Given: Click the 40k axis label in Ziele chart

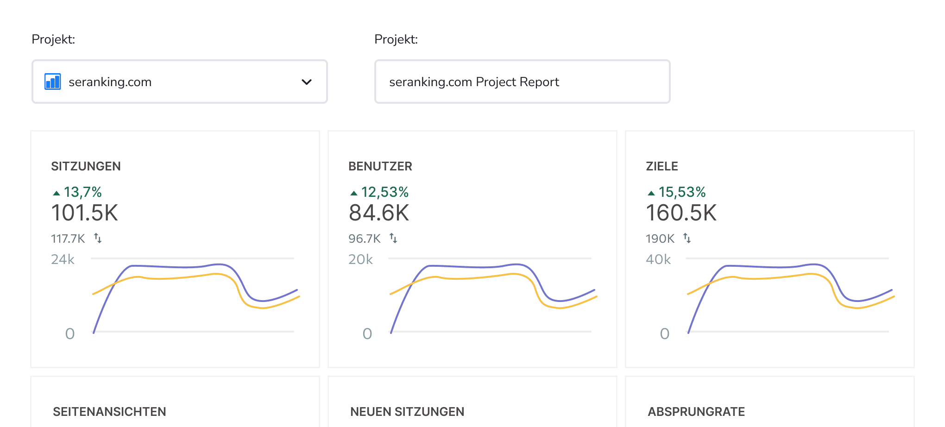Looking at the screenshot, I should [x=658, y=259].
